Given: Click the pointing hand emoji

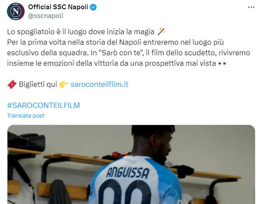Looking at the screenshot, I should [x=64, y=84].
